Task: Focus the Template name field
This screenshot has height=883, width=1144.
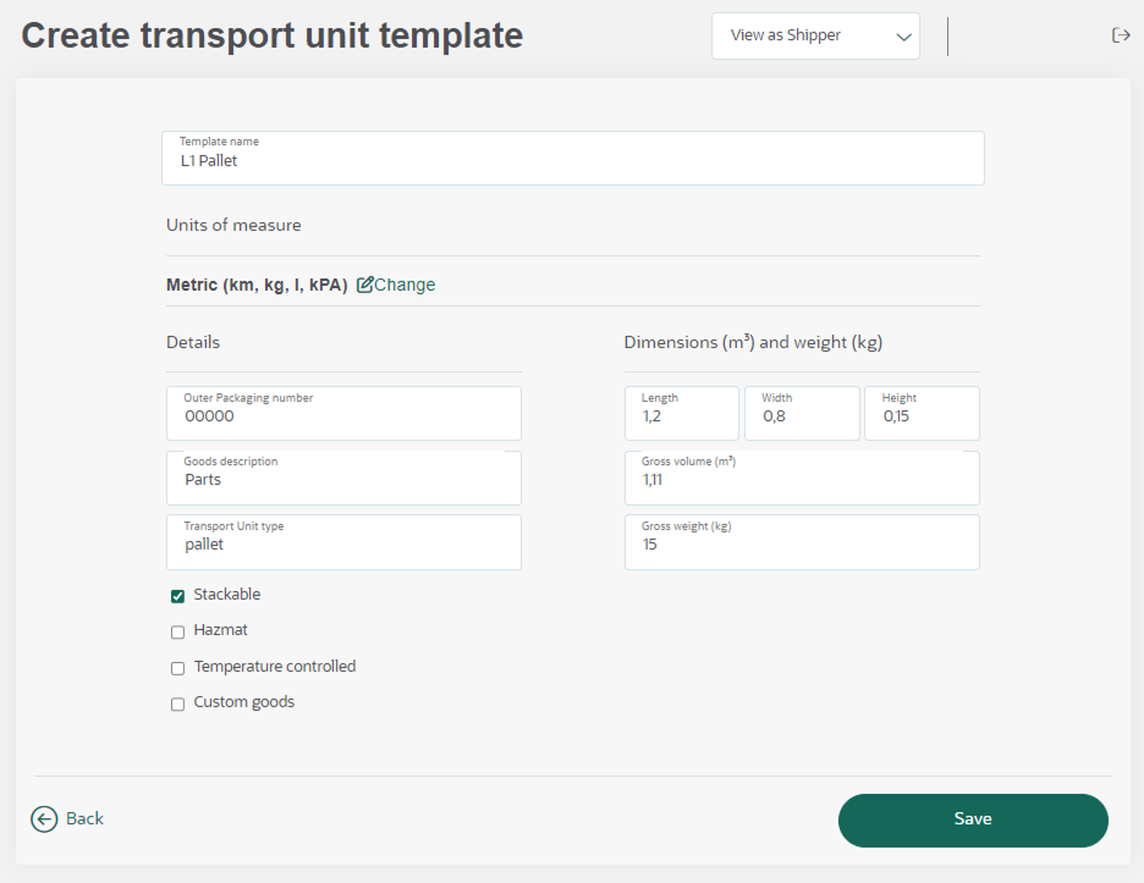Action: tap(572, 158)
